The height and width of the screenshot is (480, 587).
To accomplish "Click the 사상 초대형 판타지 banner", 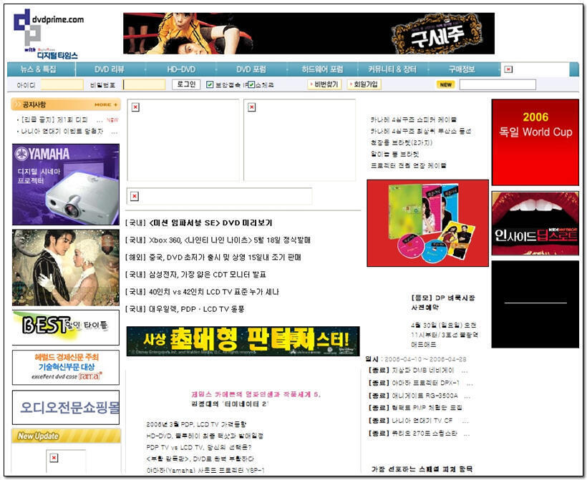I will tap(243, 341).
